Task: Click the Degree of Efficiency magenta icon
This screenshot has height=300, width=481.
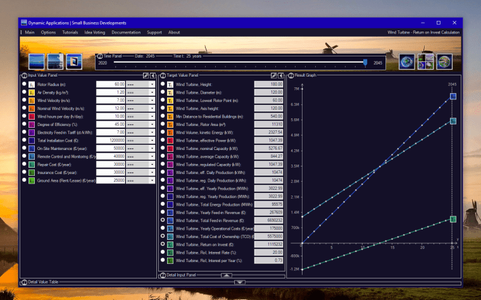Action: [32, 125]
